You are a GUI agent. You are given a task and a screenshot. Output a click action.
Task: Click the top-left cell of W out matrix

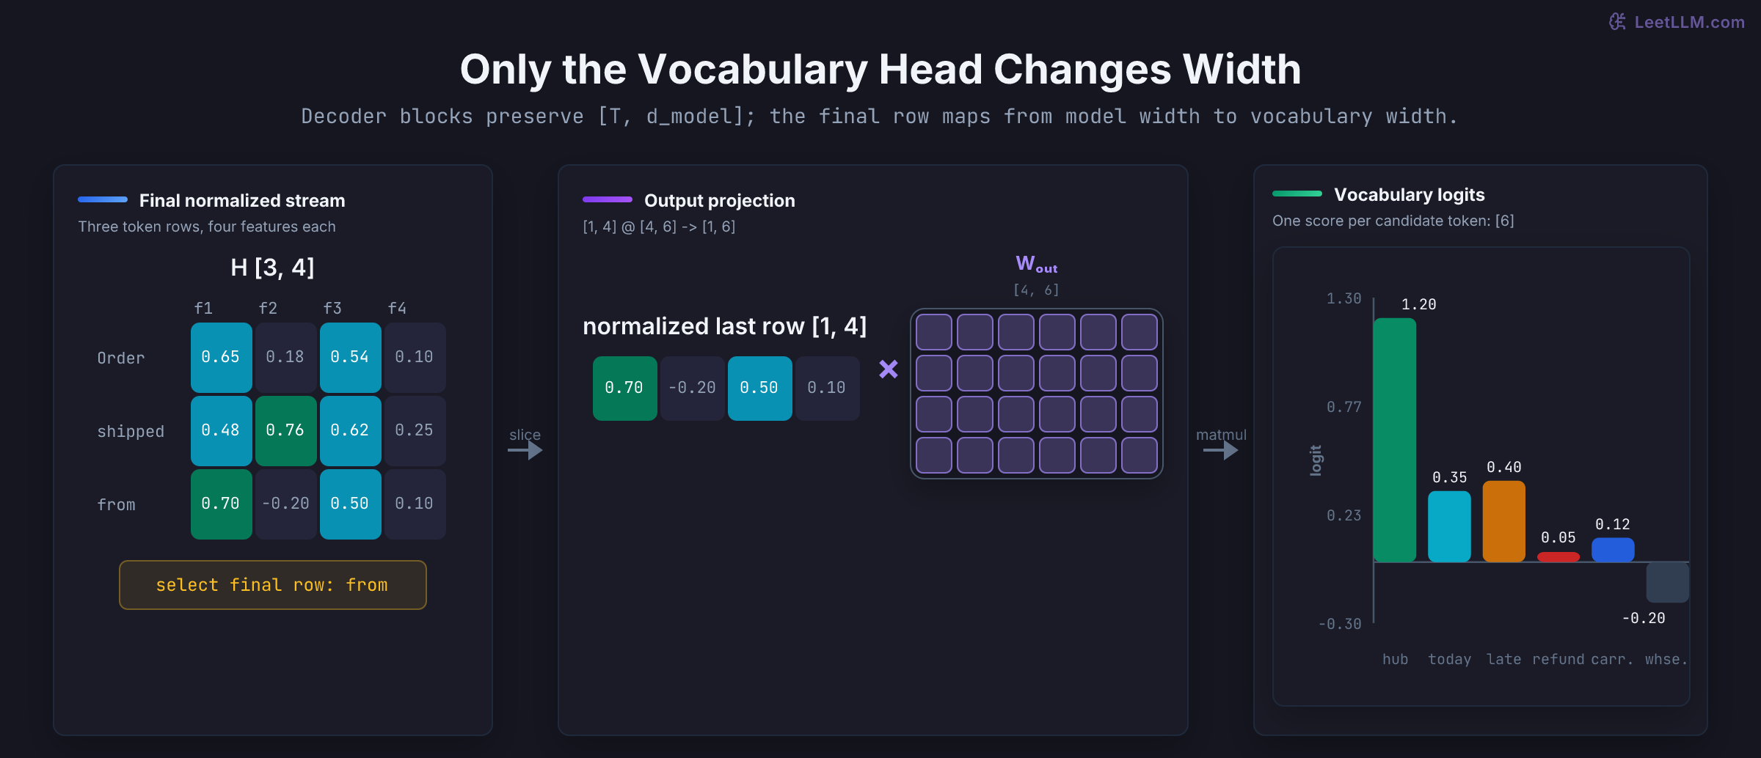[934, 332]
